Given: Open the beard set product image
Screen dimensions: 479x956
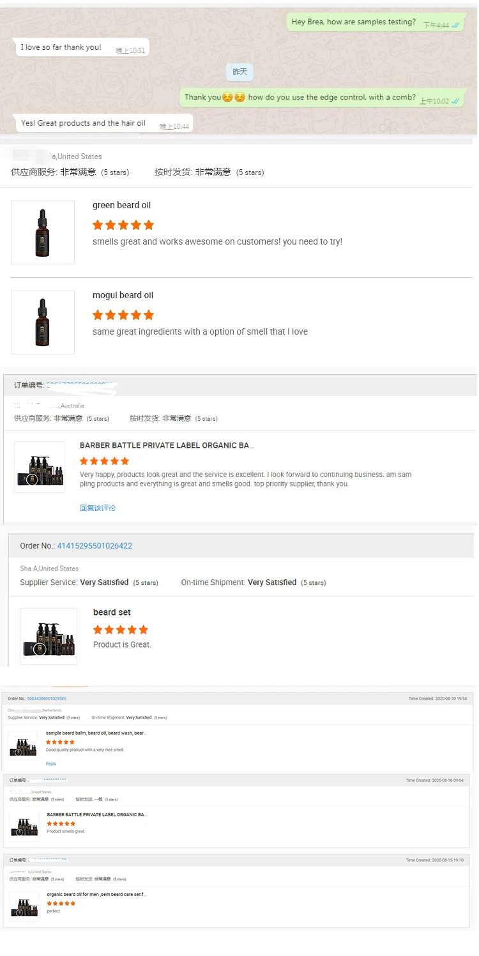Looking at the screenshot, I should pyautogui.click(x=49, y=636).
